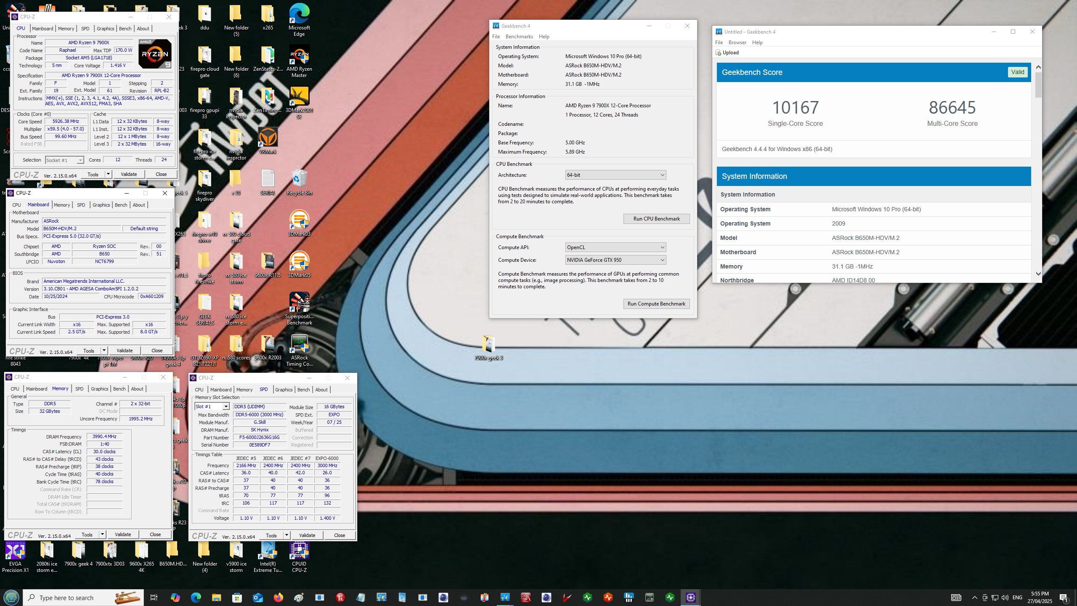1077x606 pixels.
Task: Open Slot #1 memory slot dropdown
Action: 212,407
